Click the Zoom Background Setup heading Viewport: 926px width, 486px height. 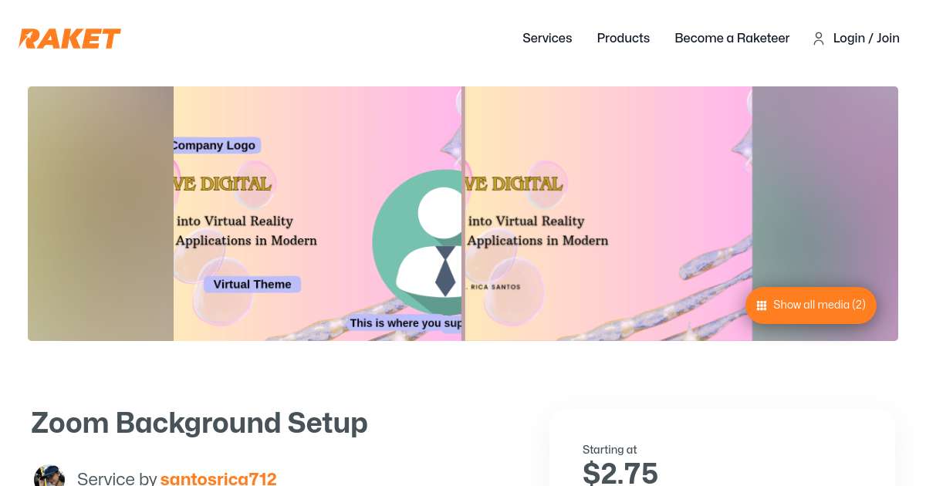199,423
